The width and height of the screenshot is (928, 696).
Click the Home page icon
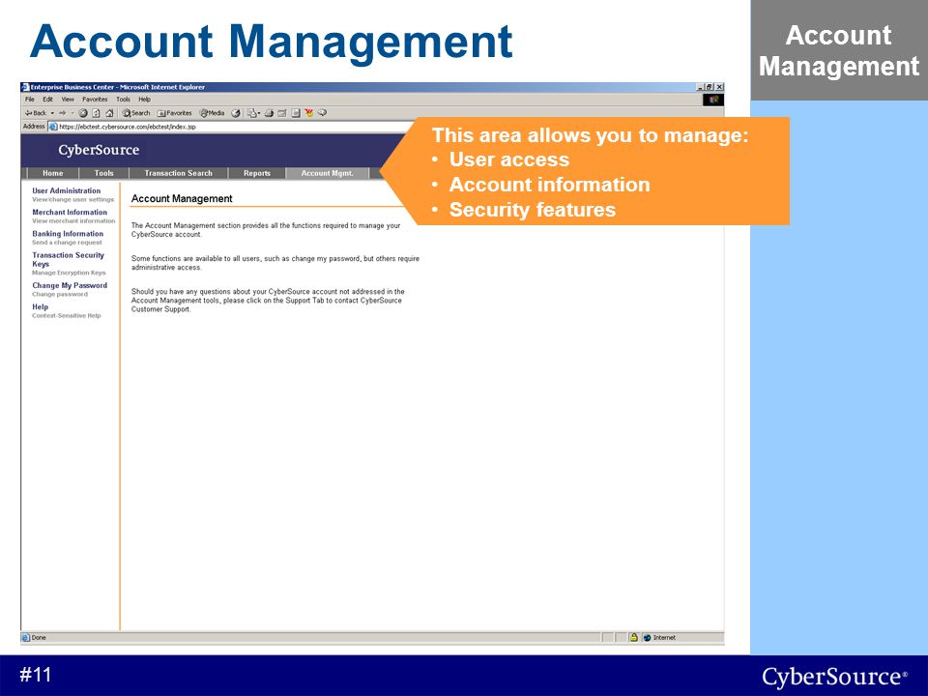(x=109, y=113)
